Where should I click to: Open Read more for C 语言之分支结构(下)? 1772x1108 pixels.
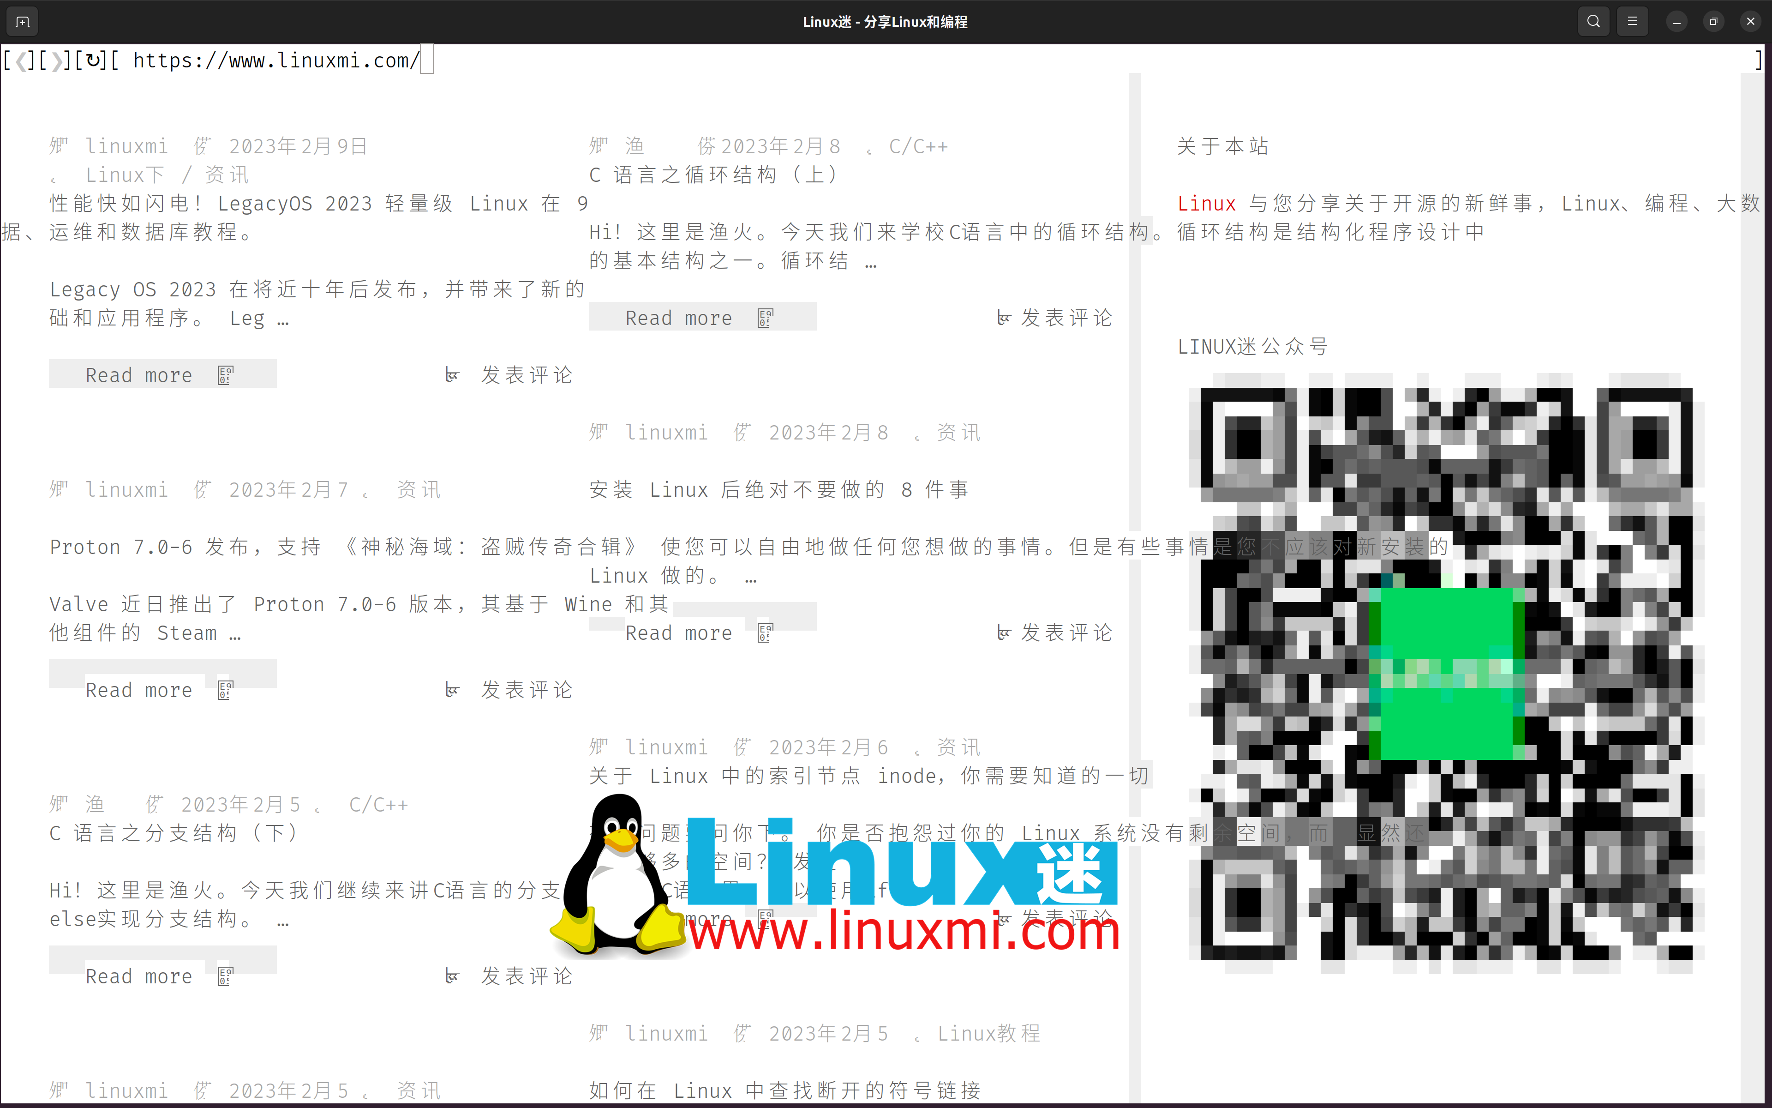139,976
